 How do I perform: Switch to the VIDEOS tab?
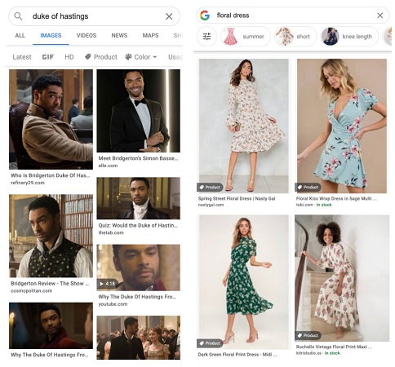[87, 35]
